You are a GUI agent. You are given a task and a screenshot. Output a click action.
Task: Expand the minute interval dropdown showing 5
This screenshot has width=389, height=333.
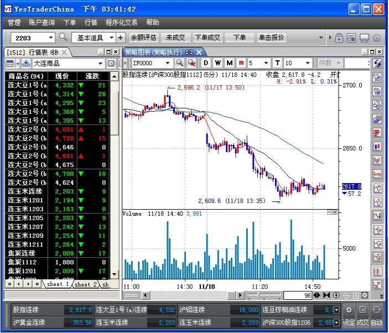[266, 63]
